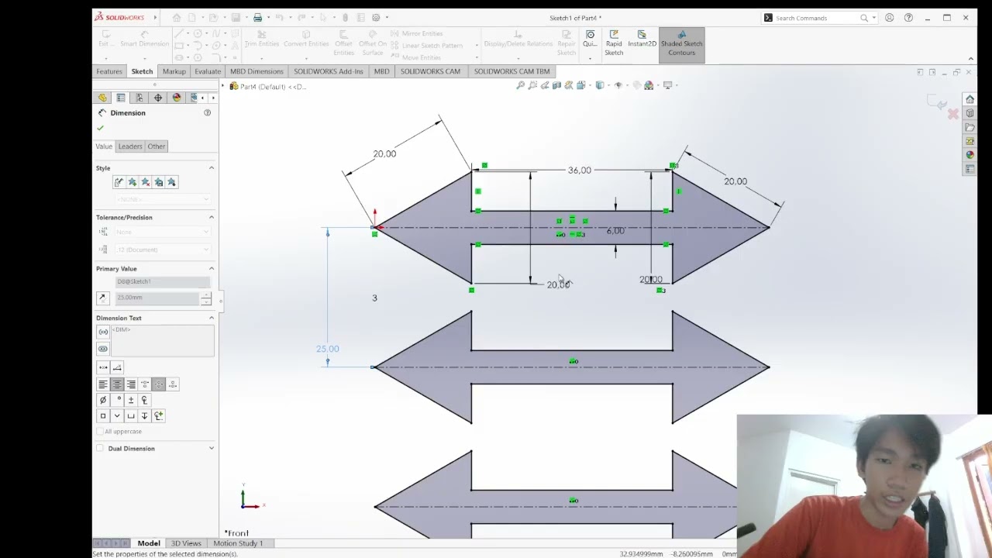Open the ConfigurationManager tab icon
This screenshot has height=558, width=992.
click(x=139, y=98)
